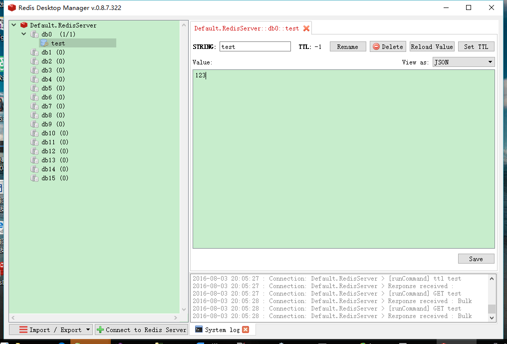
Task: Click inside the Value text area
Action: [344, 159]
